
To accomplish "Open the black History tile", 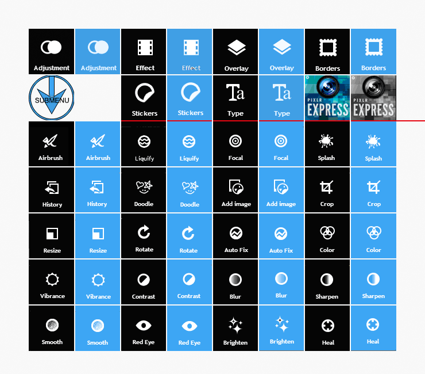I will (x=51, y=190).
